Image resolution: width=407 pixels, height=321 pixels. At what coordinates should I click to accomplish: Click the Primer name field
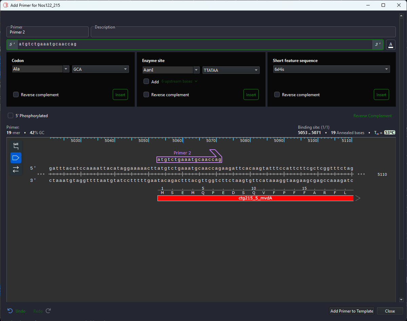(x=47, y=32)
